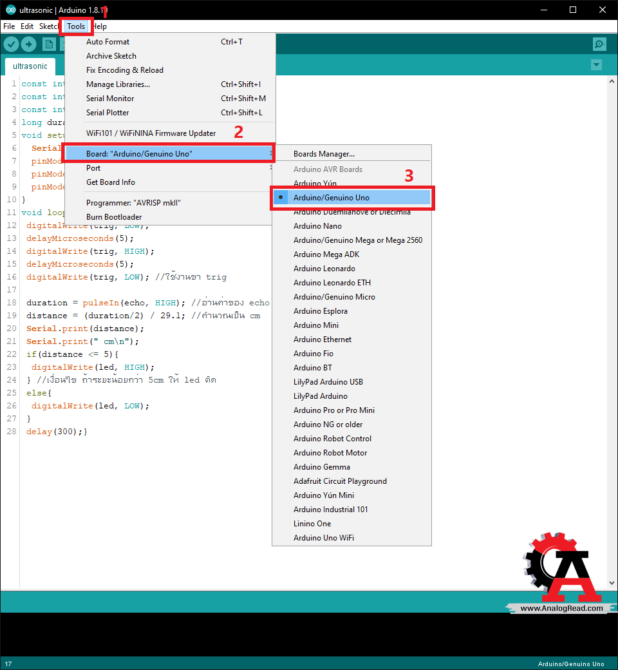The width and height of the screenshot is (618, 670).
Task: Choose the Arduino BT board
Action: coord(351,367)
